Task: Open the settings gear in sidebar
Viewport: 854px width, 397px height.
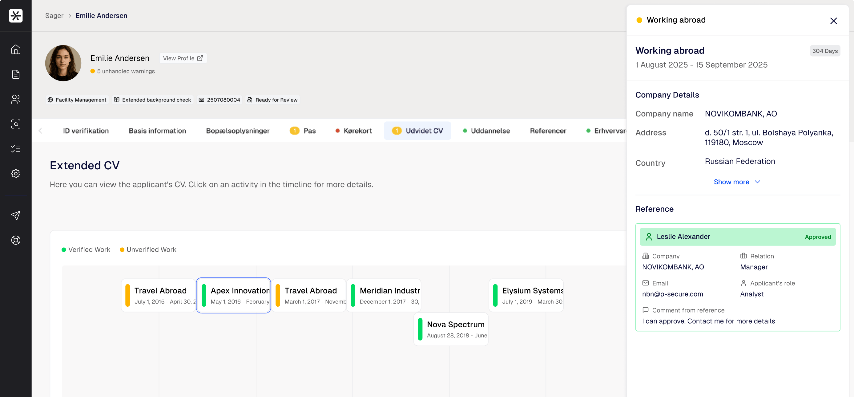Action: tap(16, 174)
